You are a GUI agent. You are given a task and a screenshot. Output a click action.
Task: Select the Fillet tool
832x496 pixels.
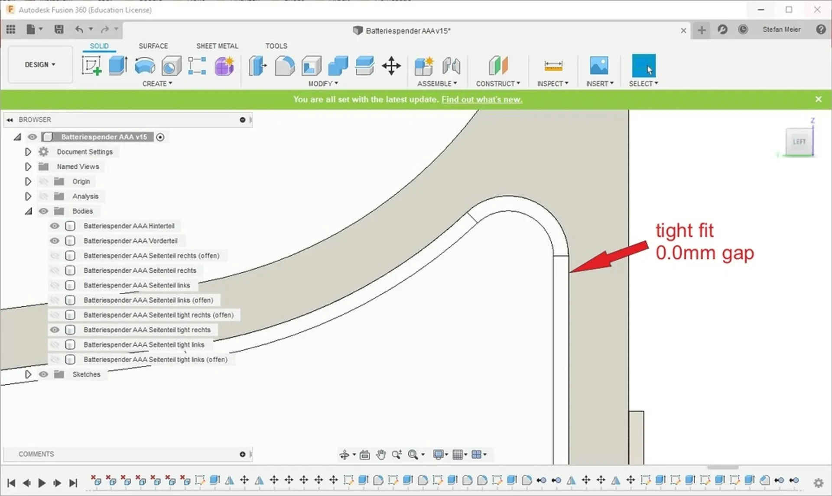point(284,66)
